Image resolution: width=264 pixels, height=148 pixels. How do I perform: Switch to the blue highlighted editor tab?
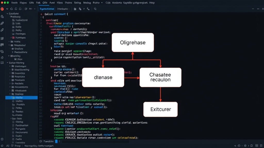click(x=47, y=9)
